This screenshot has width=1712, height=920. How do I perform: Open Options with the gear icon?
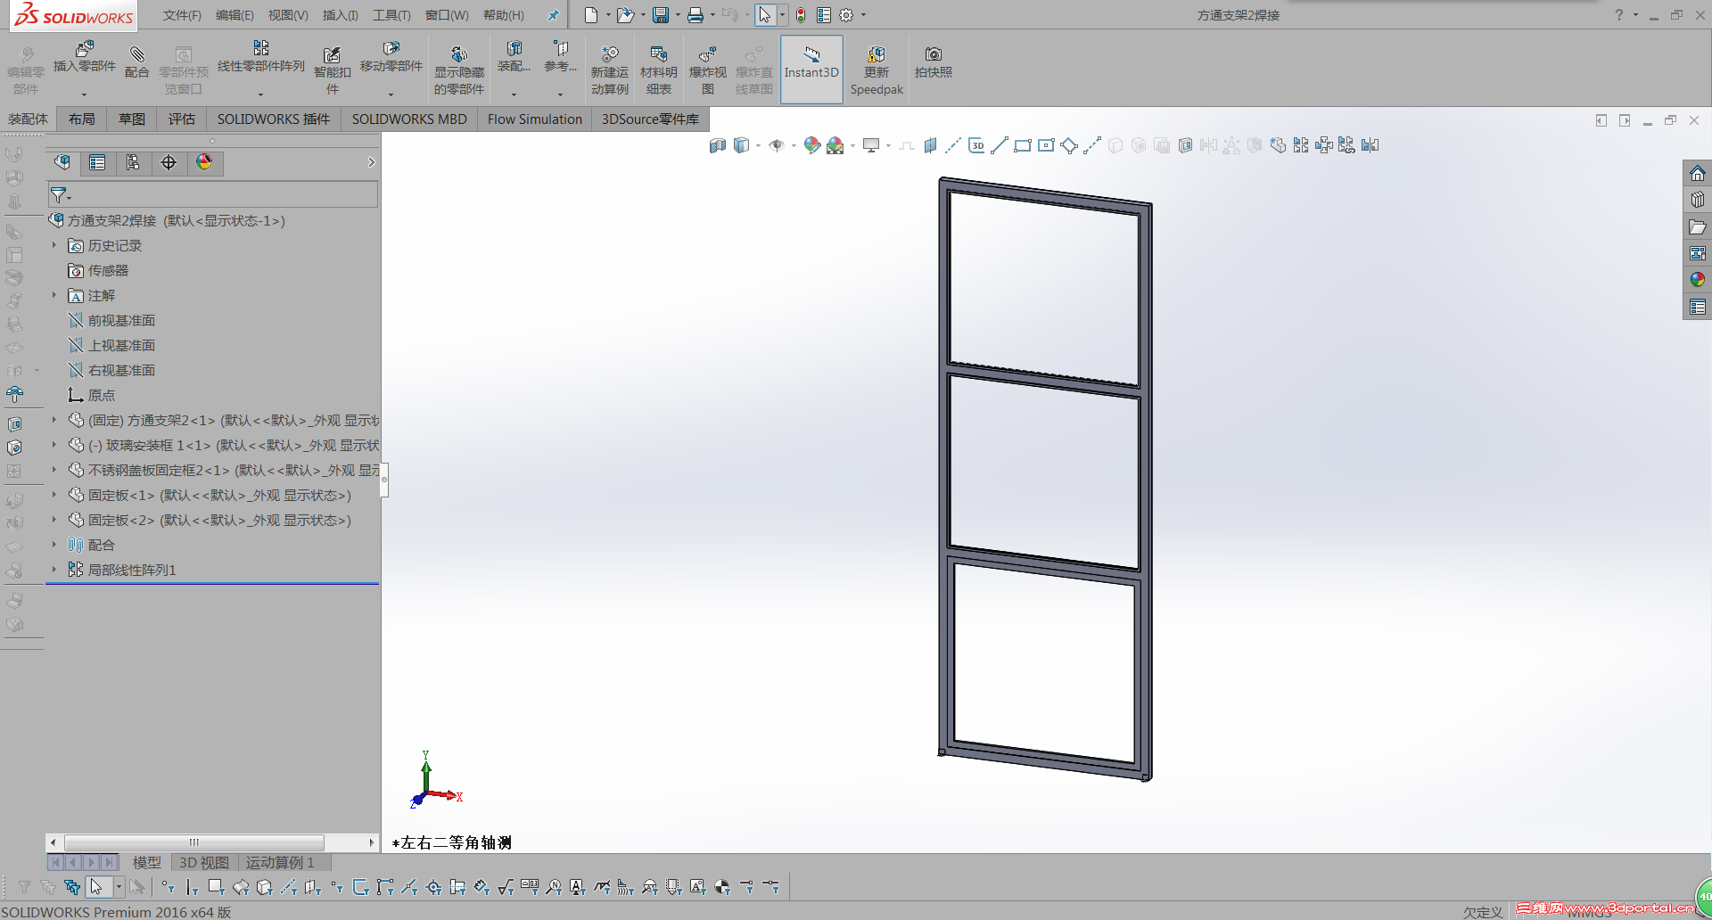pyautogui.click(x=846, y=15)
